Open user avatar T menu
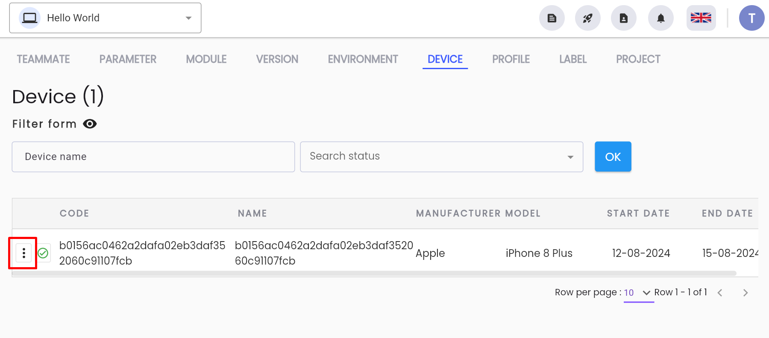Screen dimensions: 769x338 point(752,18)
